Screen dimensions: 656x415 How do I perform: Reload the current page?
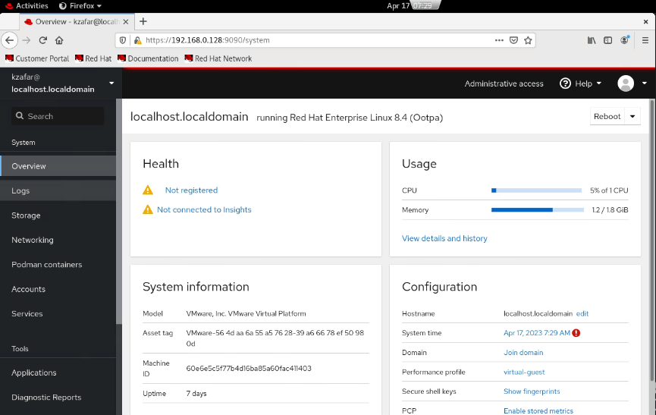pyautogui.click(x=42, y=40)
